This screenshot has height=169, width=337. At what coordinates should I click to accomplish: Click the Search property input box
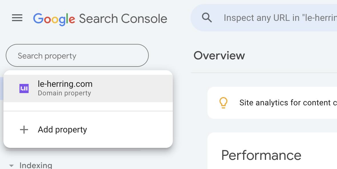77,56
